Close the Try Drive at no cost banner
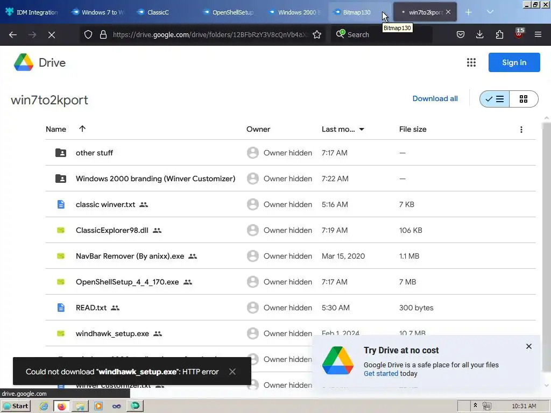The width and height of the screenshot is (551, 413). [529, 346]
